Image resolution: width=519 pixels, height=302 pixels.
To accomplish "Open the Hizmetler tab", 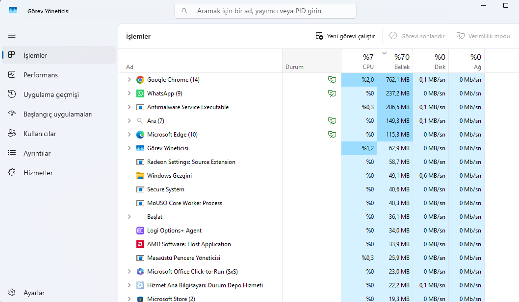I will tap(59, 172).
